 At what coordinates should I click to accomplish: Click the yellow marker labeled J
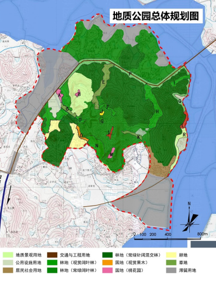102,113
